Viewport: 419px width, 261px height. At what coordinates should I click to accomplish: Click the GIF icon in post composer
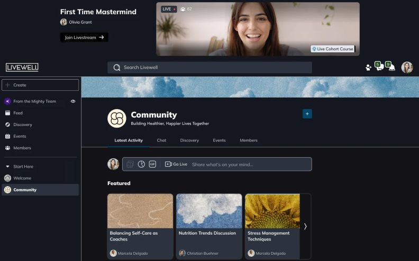[x=152, y=164]
